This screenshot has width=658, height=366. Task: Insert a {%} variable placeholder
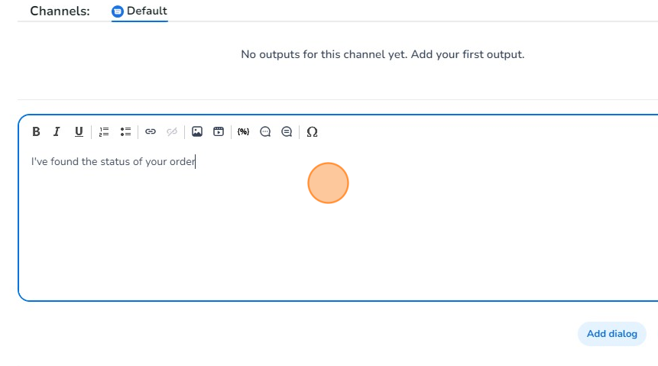243,131
